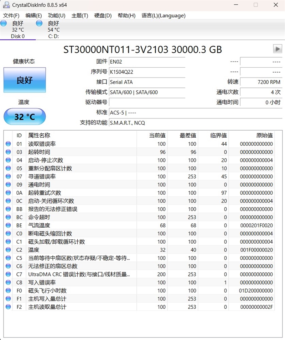Select the C: D: drive tab
285x340 pixels.
click(x=53, y=30)
